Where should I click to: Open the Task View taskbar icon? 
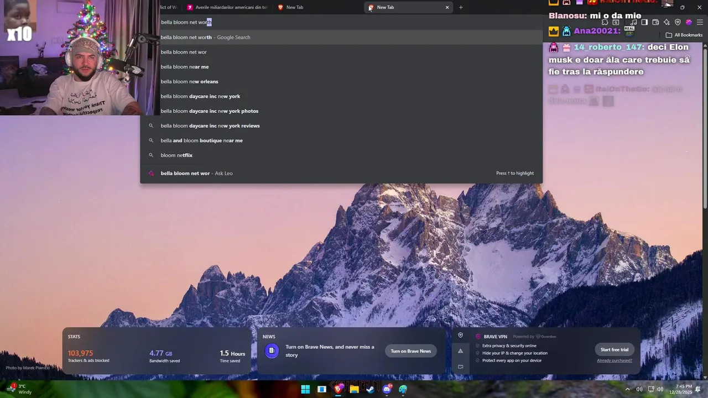(322, 389)
